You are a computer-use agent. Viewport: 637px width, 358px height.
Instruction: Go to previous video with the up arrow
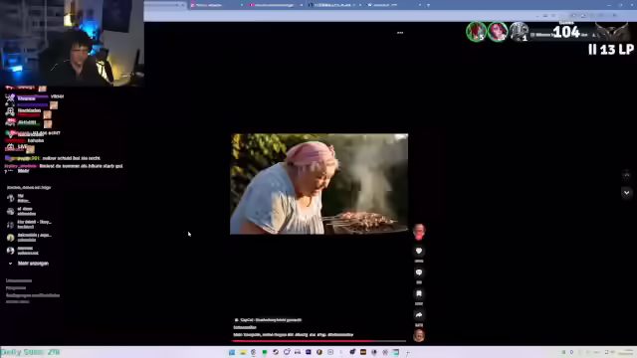pyautogui.click(x=626, y=175)
